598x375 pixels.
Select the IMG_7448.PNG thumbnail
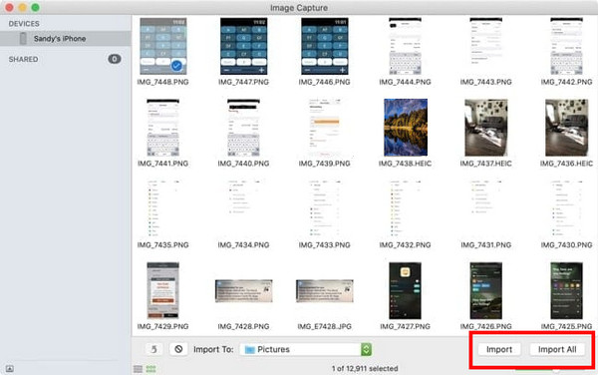click(162, 46)
